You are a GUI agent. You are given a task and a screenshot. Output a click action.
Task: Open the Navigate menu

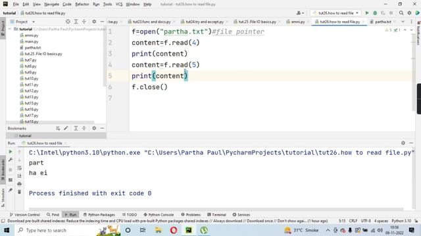51,5
